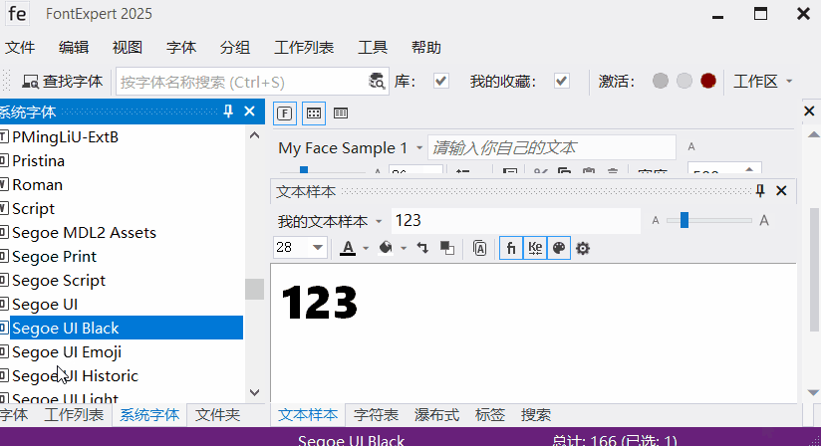Switch to the 文件夹 tab

pyautogui.click(x=217, y=415)
